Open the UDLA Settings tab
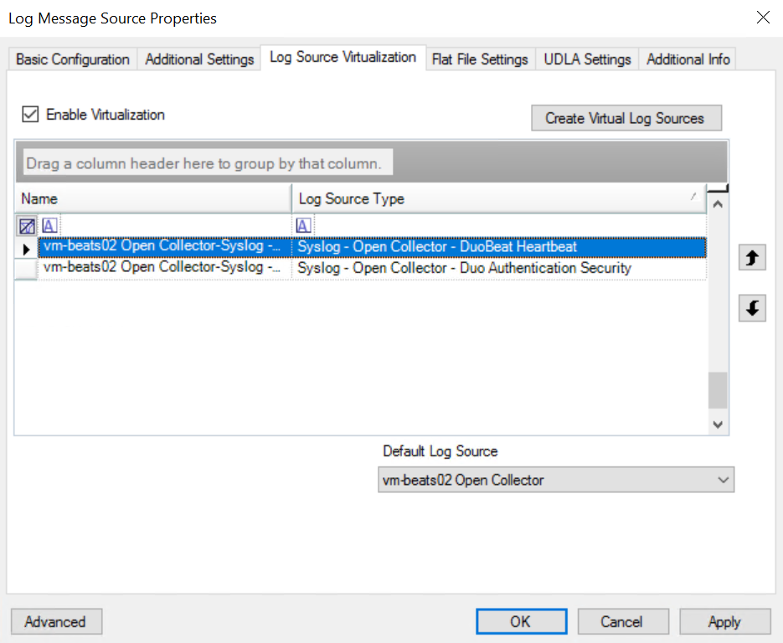 (x=587, y=59)
